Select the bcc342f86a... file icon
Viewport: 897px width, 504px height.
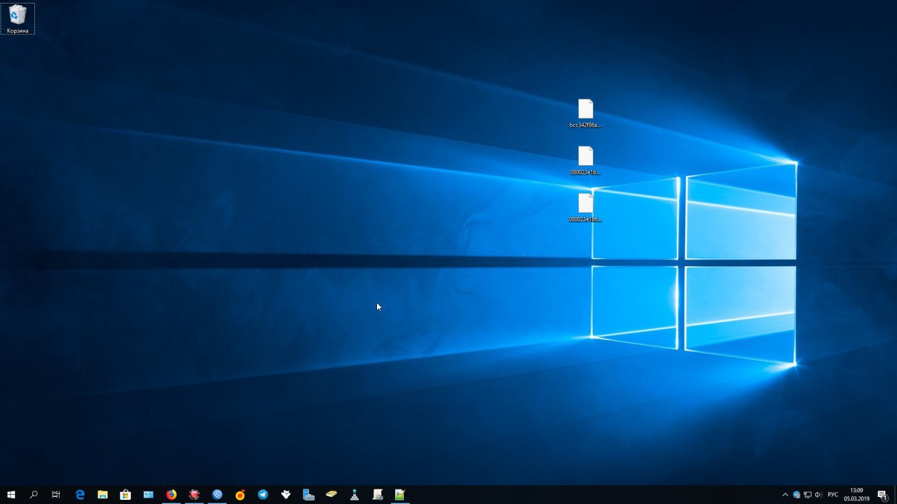[x=585, y=113]
